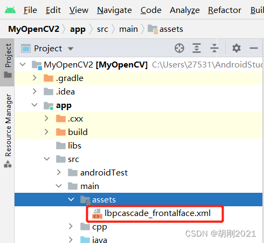Screen dimensions: 264x243
Task: Collapse the MyOpenCV2 root node
Action: [x=23, y=64]
